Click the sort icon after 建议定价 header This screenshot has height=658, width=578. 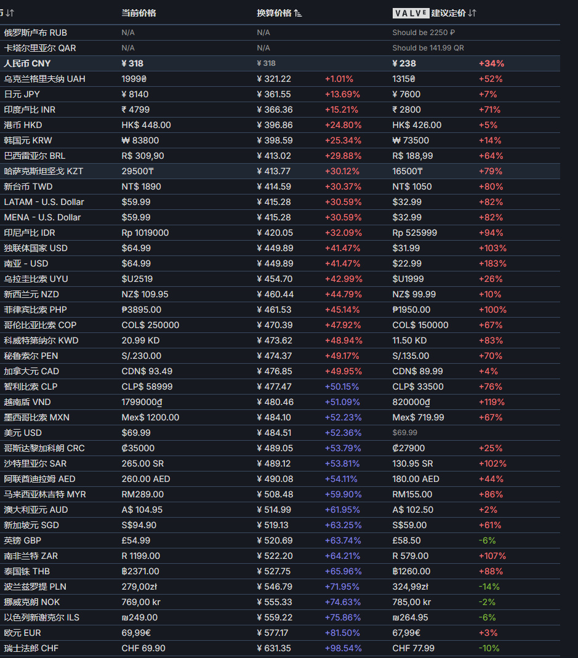pos(472,13)
